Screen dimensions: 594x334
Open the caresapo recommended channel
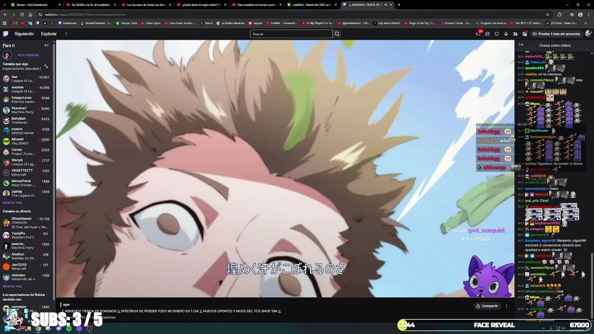click(x=26, y=308)
